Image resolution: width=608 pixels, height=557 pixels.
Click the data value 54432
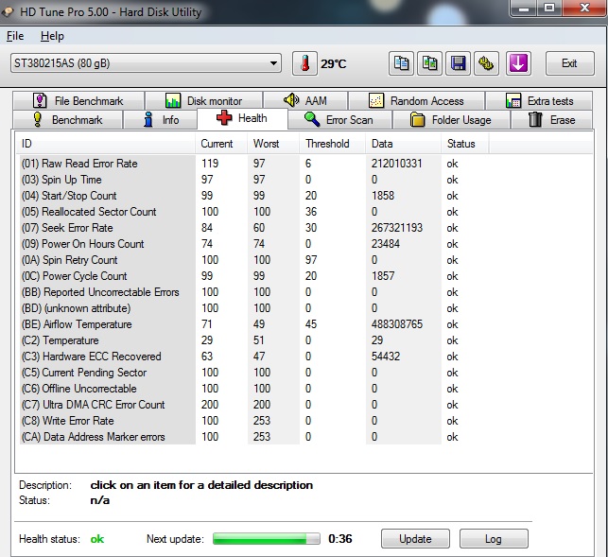click(x=386, y=357)
